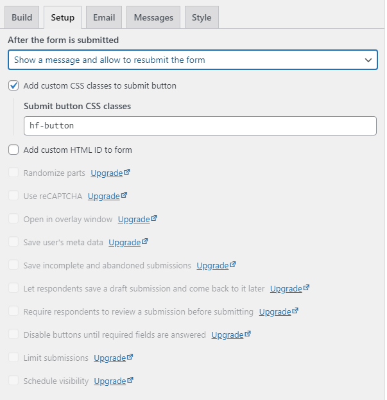Open the Email tab

[x=104, y=17]
